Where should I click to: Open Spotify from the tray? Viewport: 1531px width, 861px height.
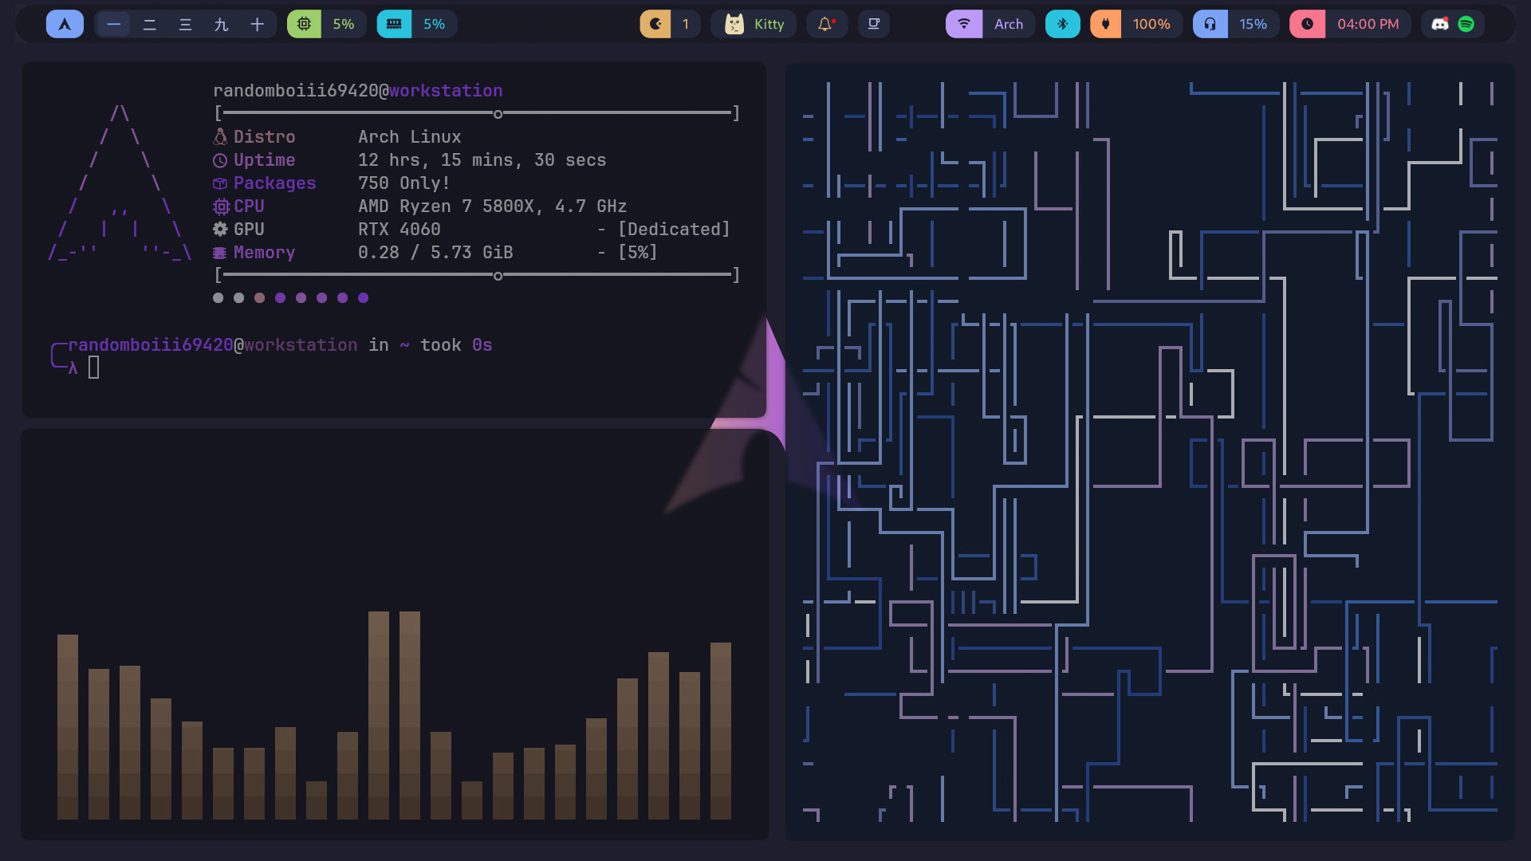pos(1466,24)
